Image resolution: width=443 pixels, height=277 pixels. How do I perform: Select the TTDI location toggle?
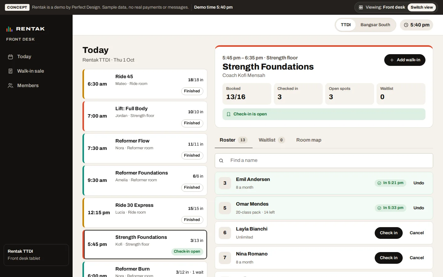coord(346,25)
